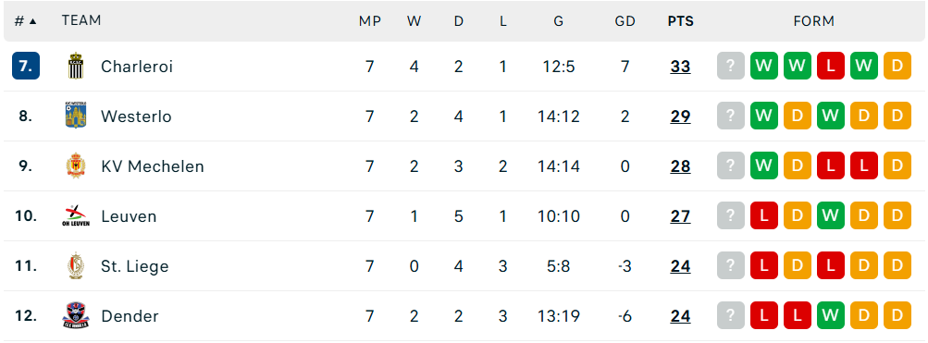Open Charleroi's 33 points link
Image resolution: width=928 pixels, height=343 pixels.
click(x=681, y=67)
